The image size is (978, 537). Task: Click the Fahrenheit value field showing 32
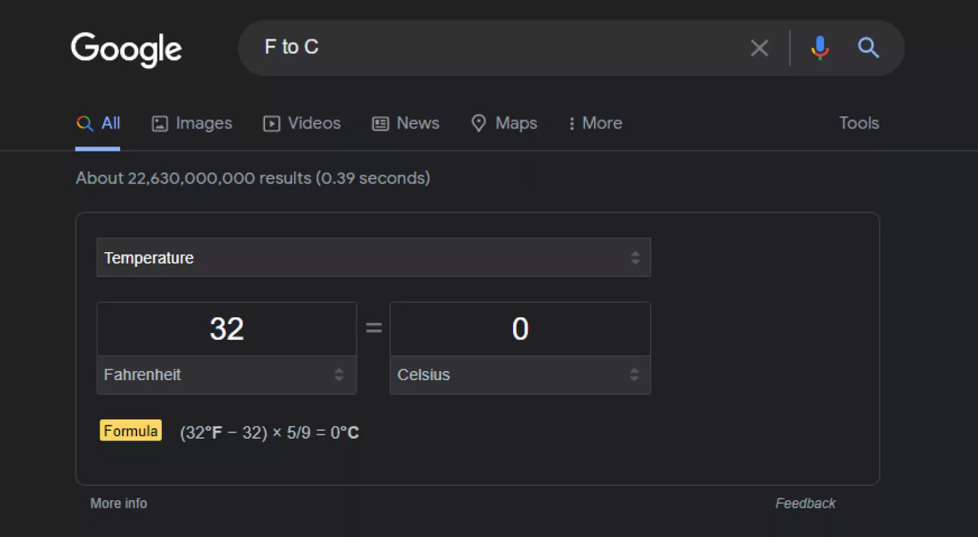[226, 329]
